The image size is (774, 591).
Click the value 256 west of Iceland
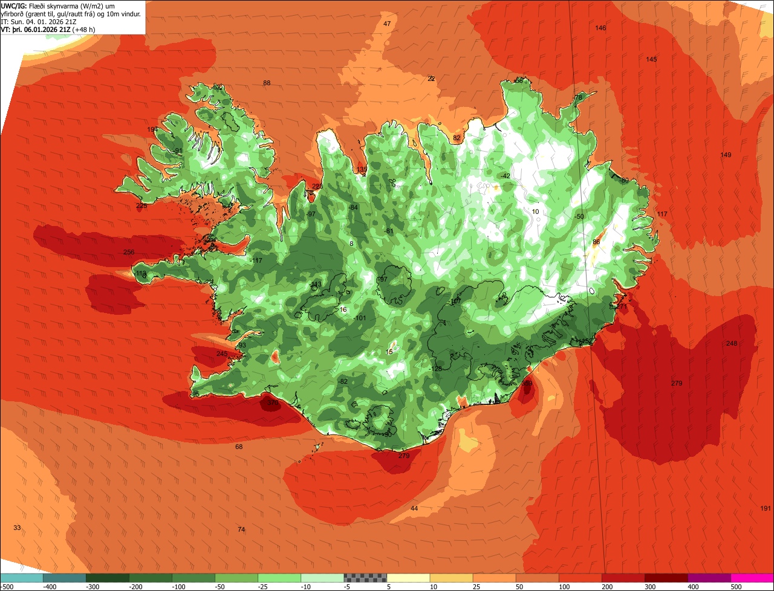coord(129,252)
